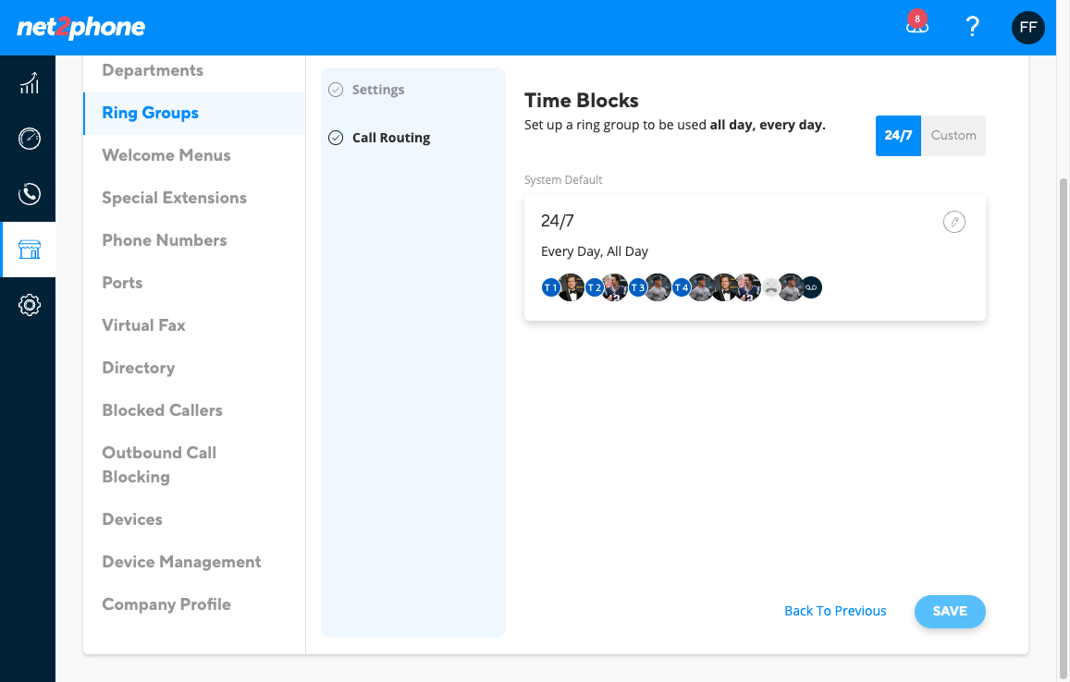Edit the 24/7 time block with pencil icon
This screenshot has height=682, width=1070.
coord(953,222)
